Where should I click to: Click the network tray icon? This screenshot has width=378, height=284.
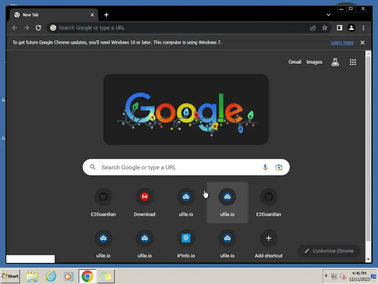point(334,276)
